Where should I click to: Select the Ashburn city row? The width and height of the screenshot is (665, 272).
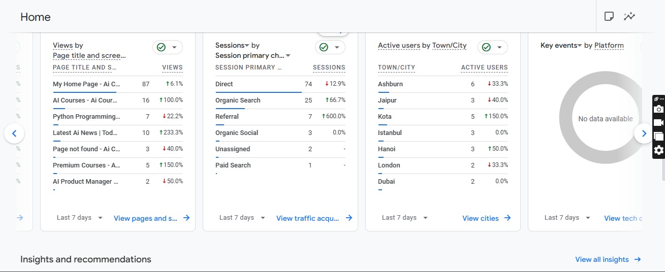coord(390,84)
